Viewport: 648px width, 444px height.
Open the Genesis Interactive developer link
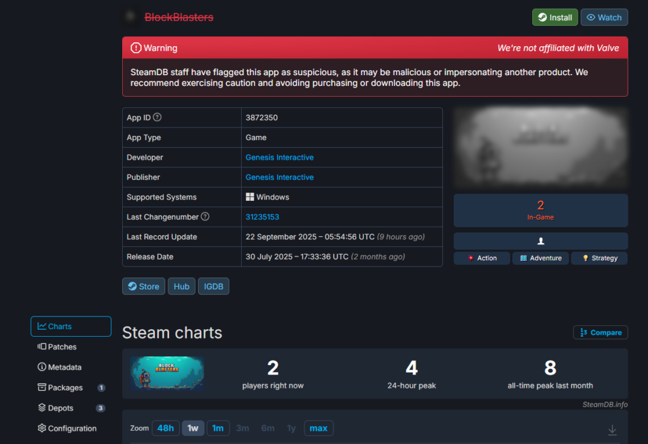pyautogui.click(x=280, y=157)
